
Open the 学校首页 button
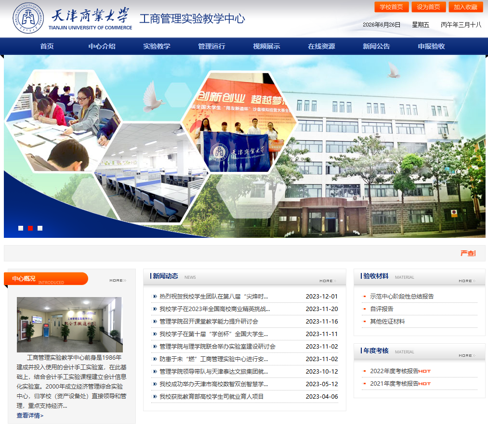click(392, 7)
